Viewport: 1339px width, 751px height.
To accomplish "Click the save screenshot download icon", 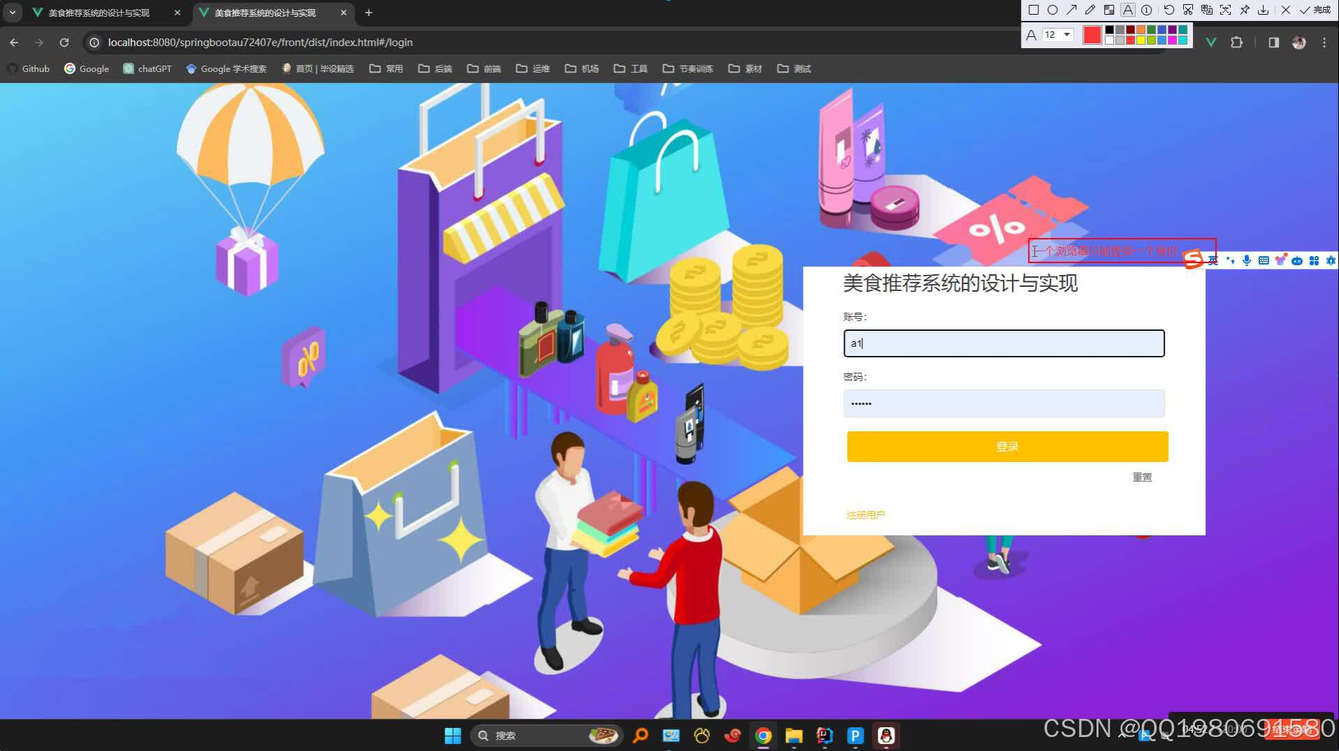I will [x=1264, y=10].
